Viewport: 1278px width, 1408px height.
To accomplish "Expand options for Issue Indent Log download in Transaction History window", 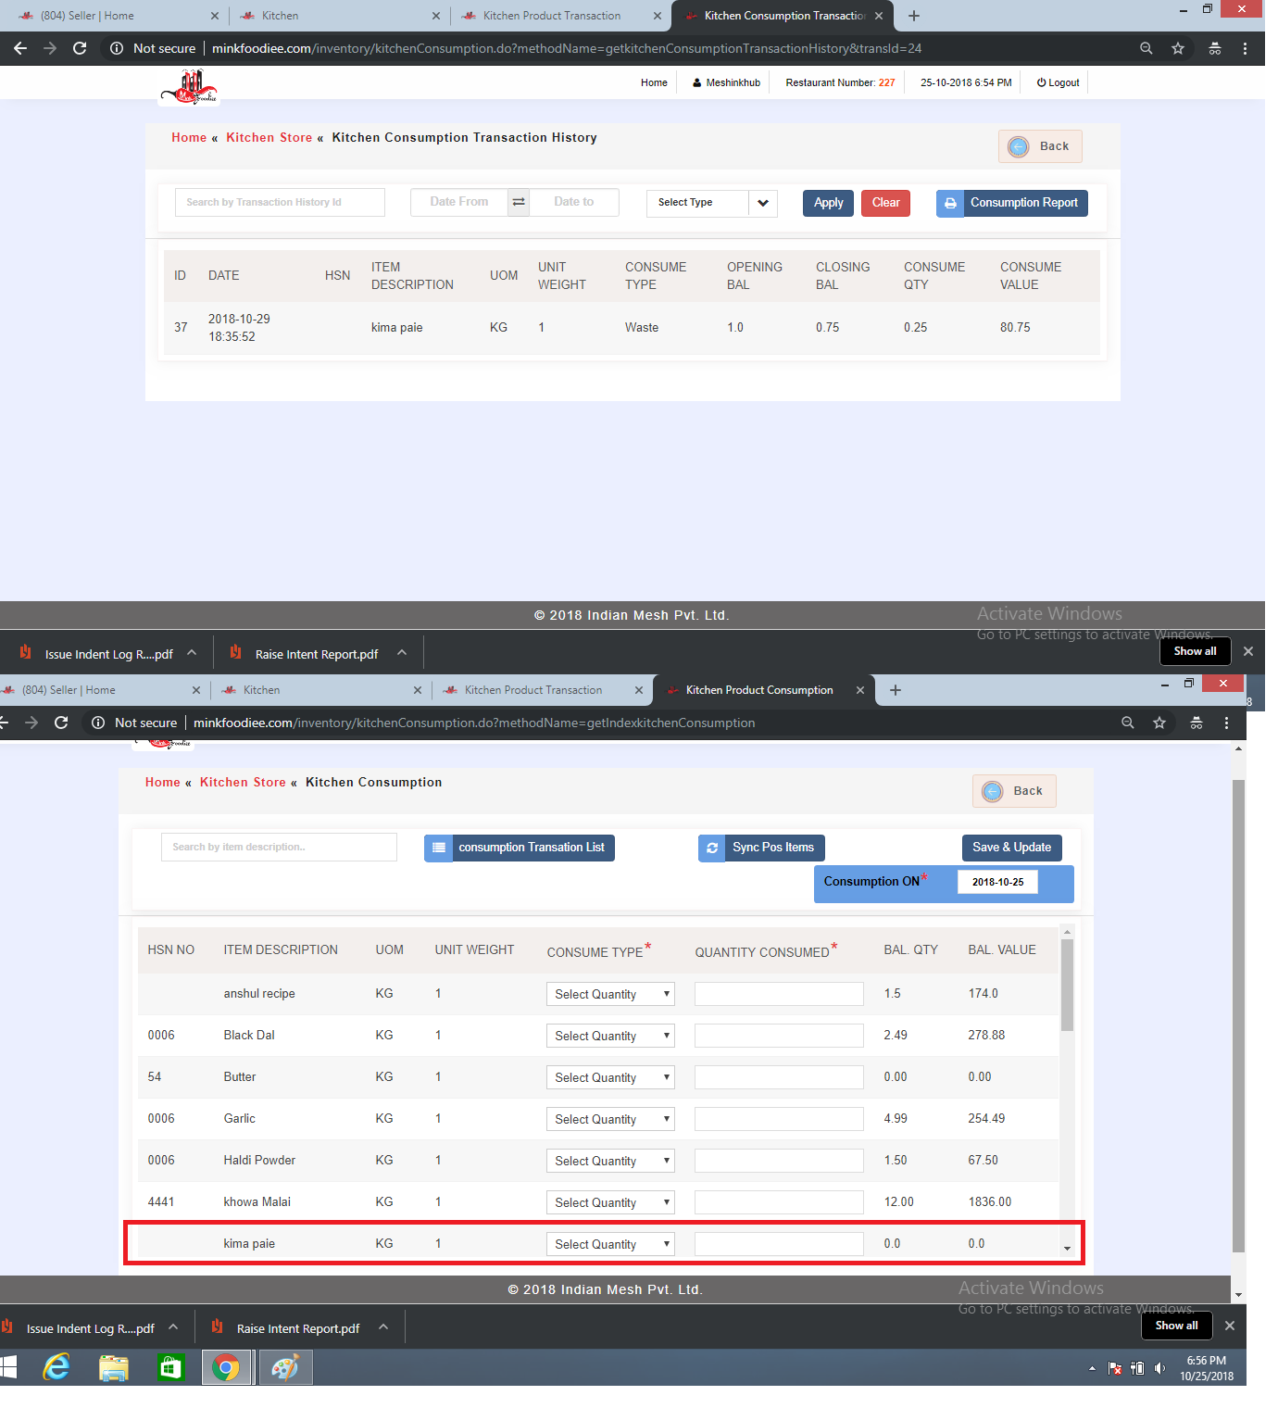I will tap(192, 652).
